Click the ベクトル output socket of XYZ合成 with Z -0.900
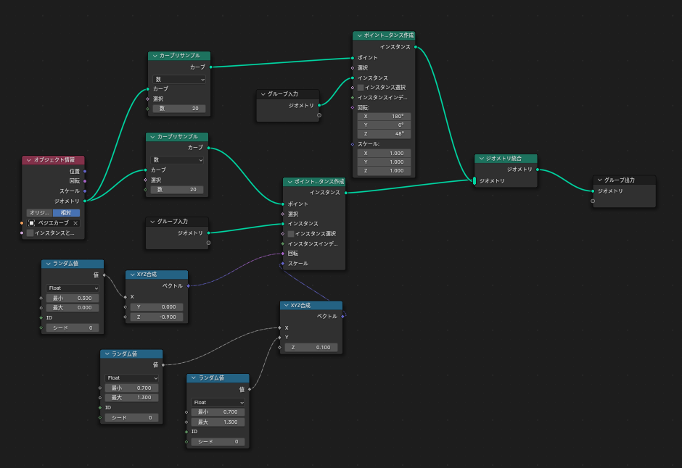The image size is (682, 468). (188, 285)
